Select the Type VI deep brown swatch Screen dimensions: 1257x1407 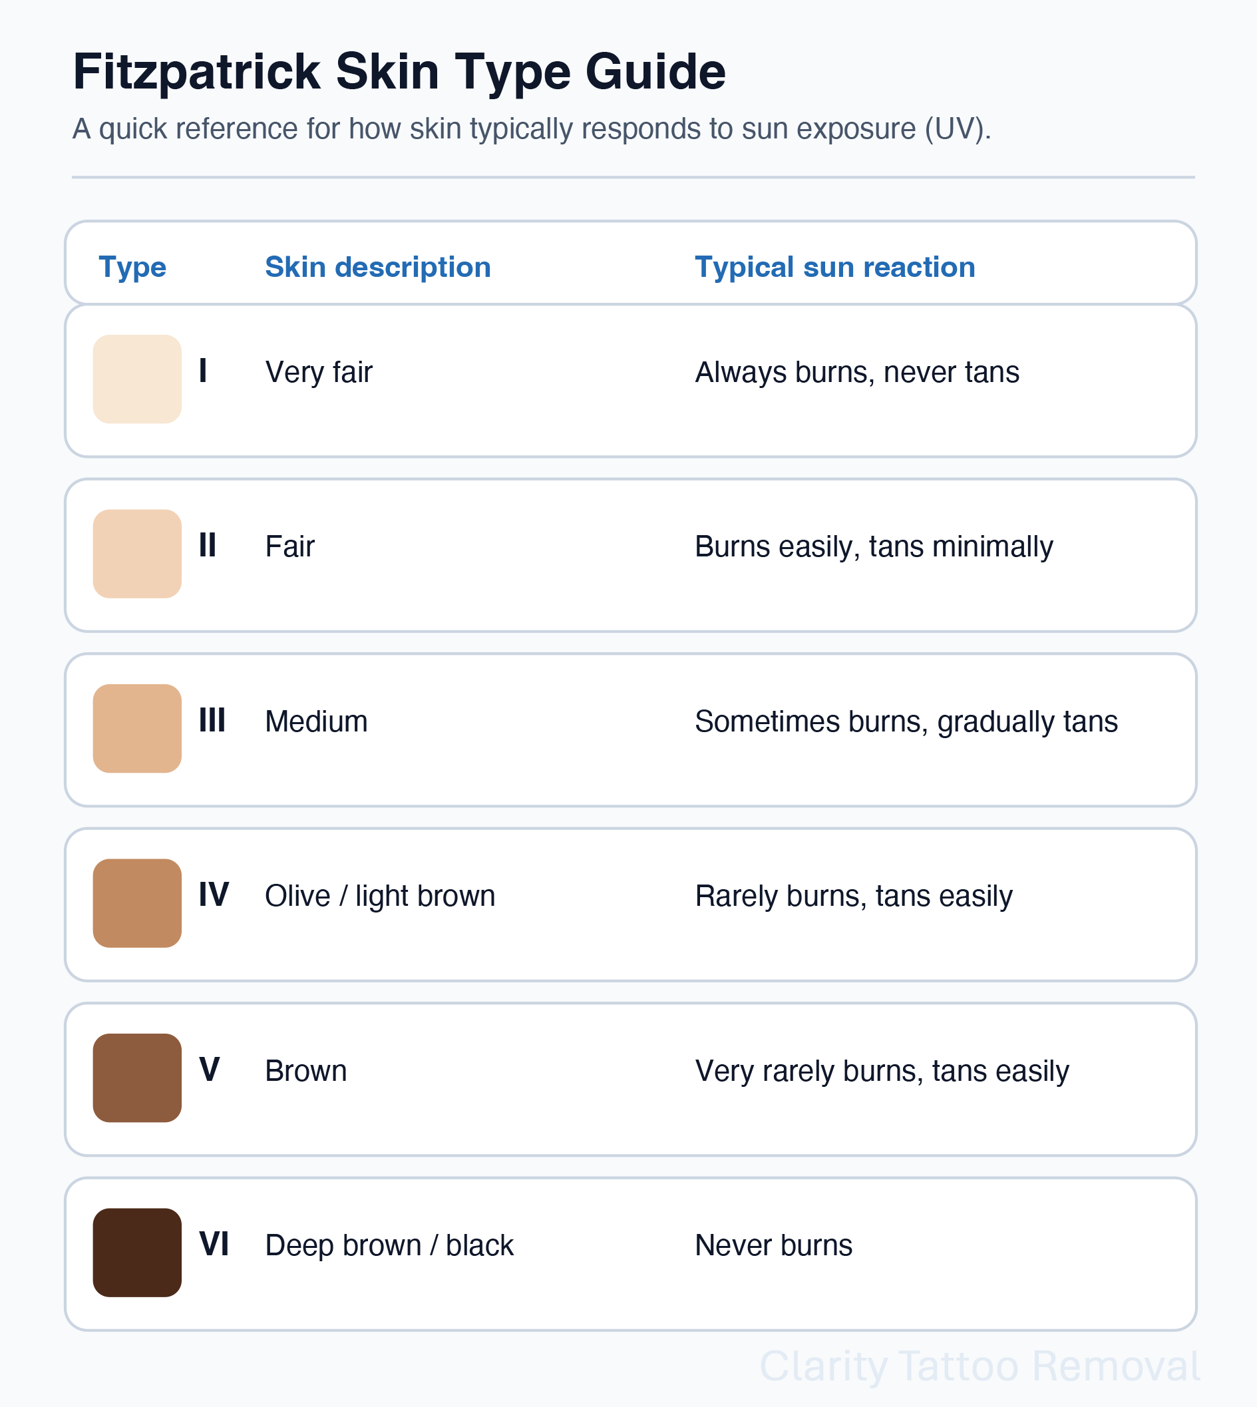pos(138,1253)
